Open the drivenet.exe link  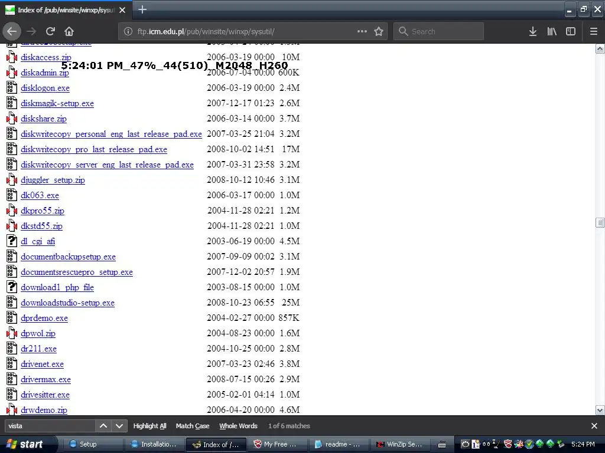[42, 365]
